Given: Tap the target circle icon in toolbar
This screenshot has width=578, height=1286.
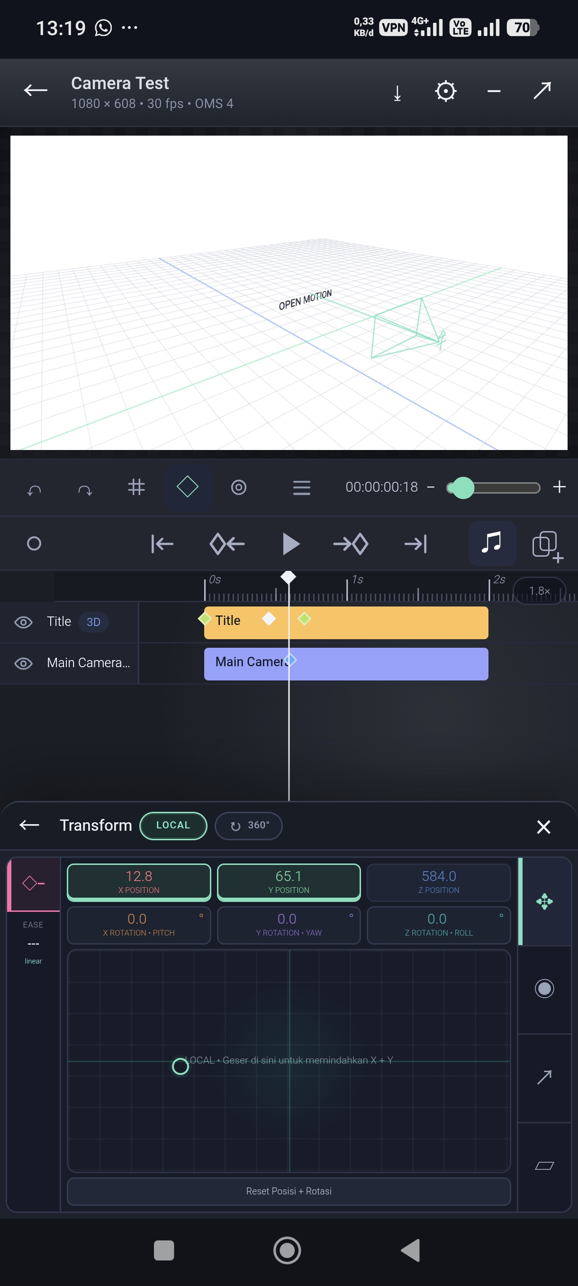Looking at the screenshot, I should coord(239,487).
